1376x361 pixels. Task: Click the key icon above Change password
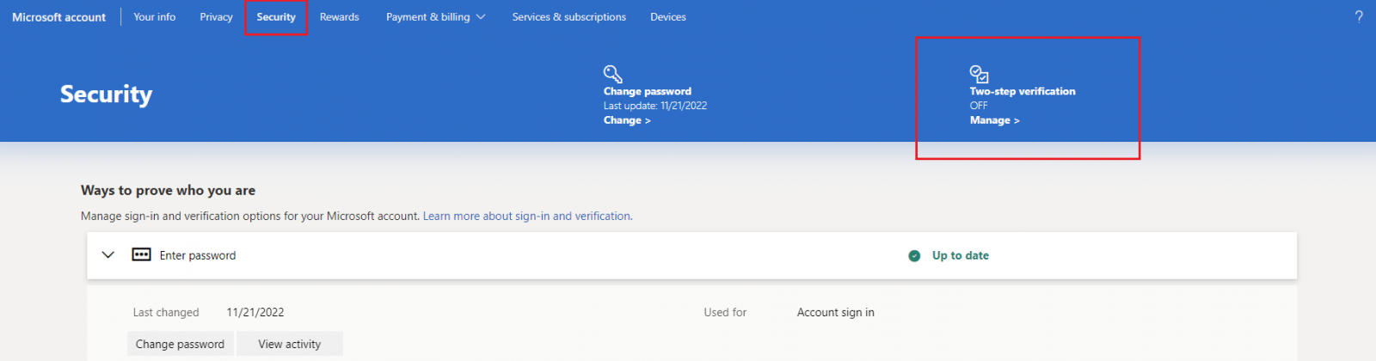tap(612, 74)
